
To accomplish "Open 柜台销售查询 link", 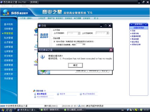I will [42, 96].
